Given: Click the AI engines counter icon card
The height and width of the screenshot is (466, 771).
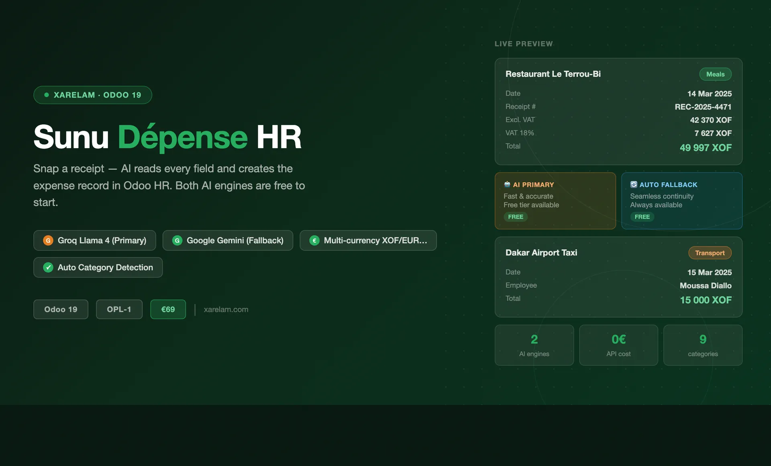Looking at the screenshot, I should click(x=534, y=345).
